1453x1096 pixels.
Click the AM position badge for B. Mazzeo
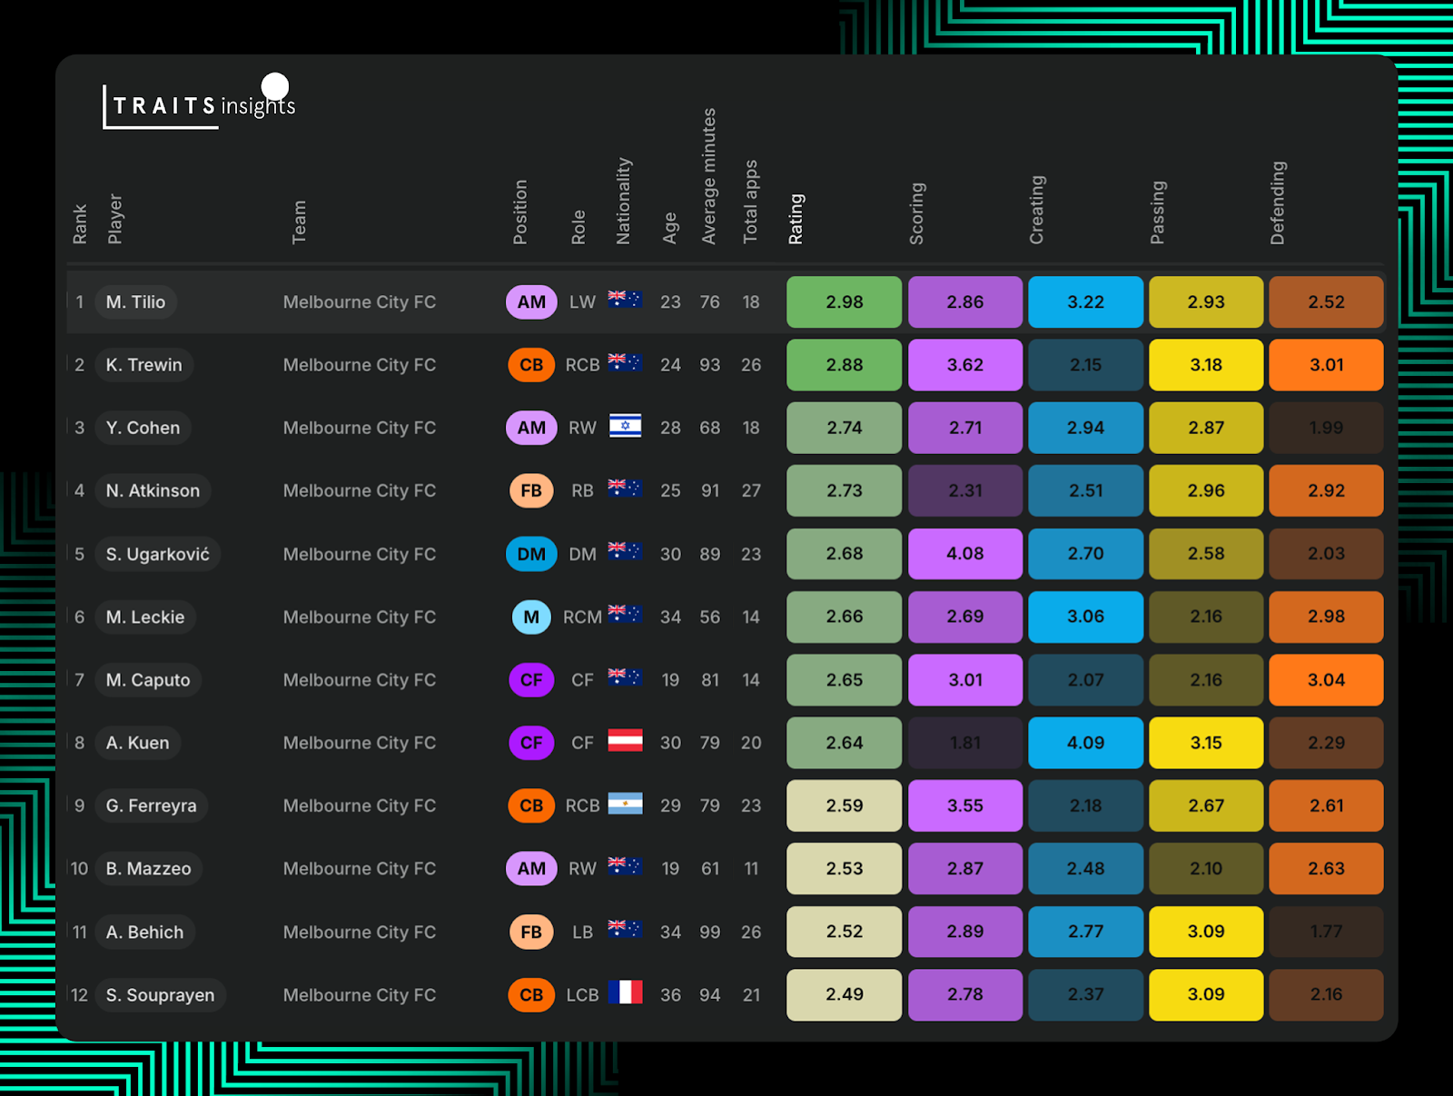(x=531, y=868)
